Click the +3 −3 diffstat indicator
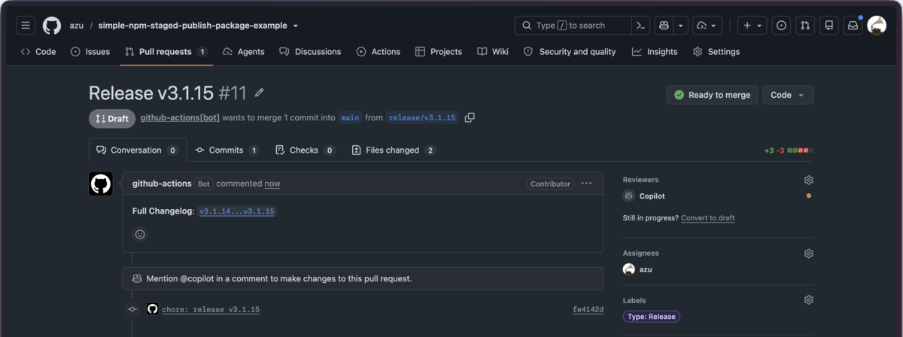 tap(789, 150)
